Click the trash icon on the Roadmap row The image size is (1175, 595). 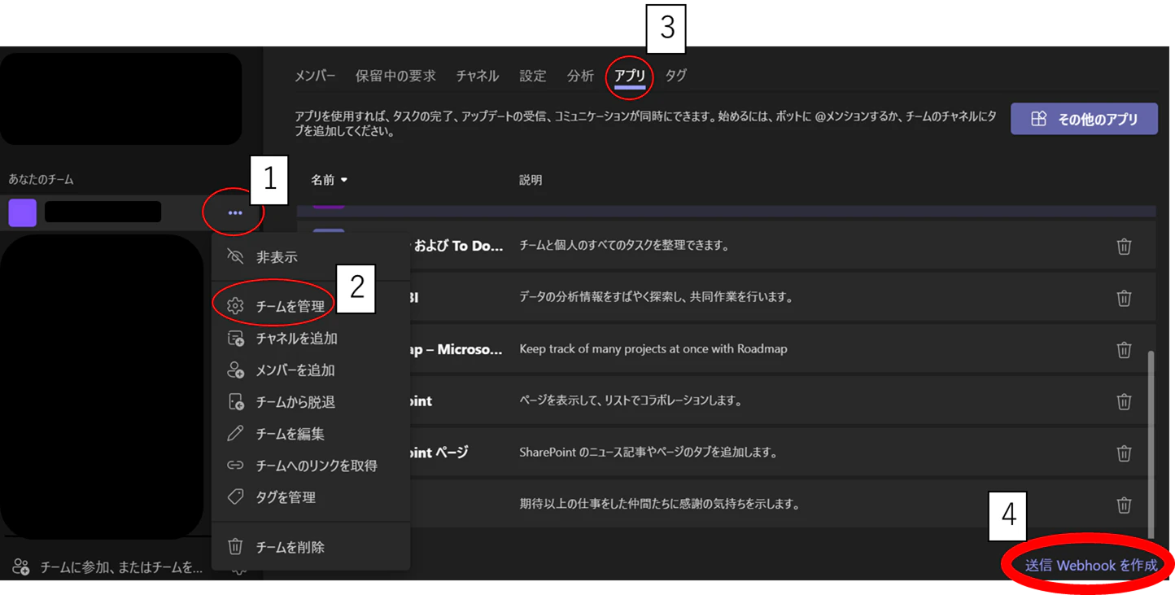coord(1124,350)
